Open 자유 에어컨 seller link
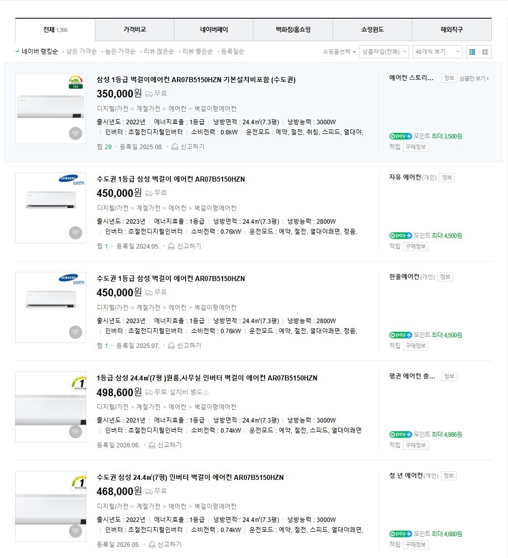 (405, 177)
